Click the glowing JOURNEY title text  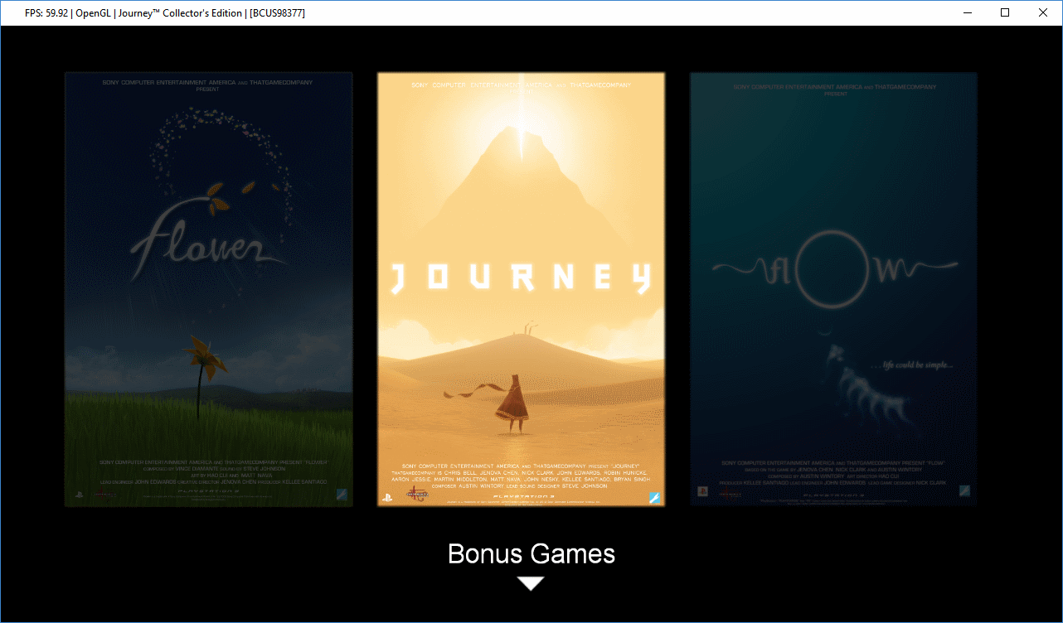click(x=521, y=279)
